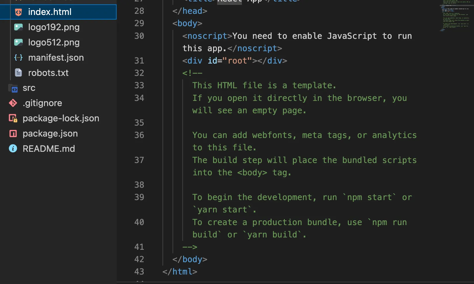Click the image icon next to logo512.png
474x284 pixels.
pyautogui.click(x=18, y=43)
